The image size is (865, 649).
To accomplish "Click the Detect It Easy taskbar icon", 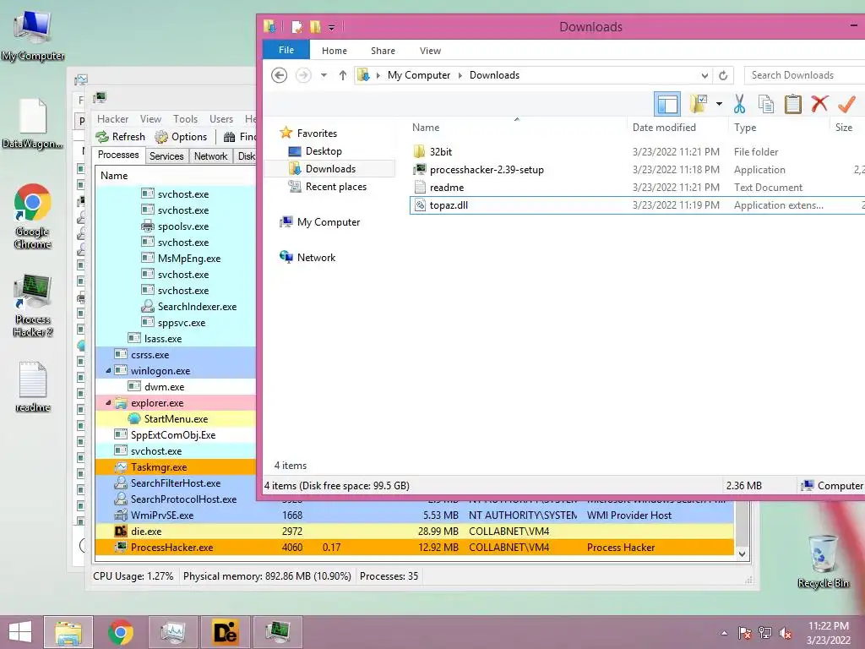I will point(225,632).
